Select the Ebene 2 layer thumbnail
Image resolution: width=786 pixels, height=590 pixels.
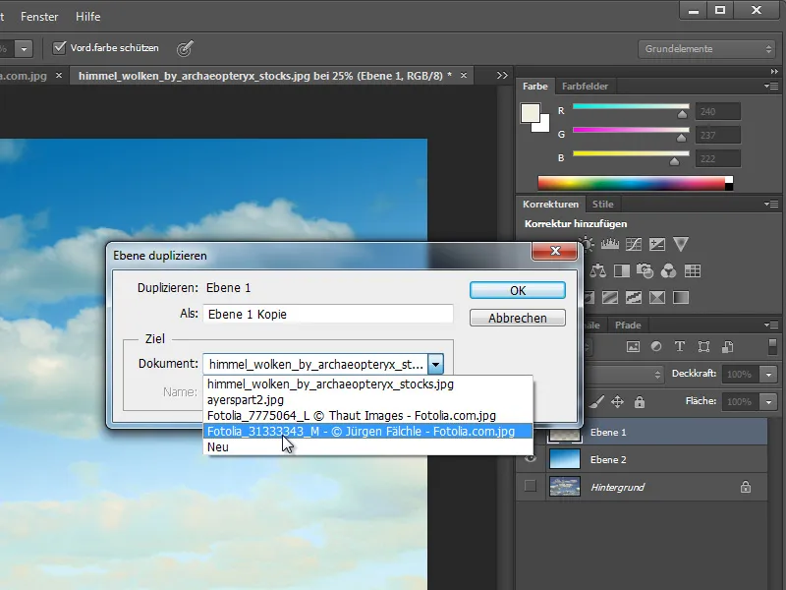coord(565,459)
